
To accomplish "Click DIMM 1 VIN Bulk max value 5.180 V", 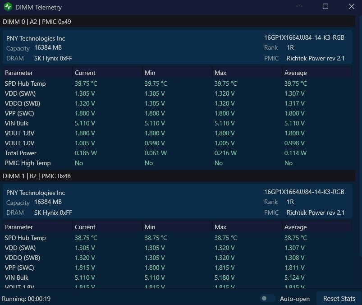I will click(225, 277).
